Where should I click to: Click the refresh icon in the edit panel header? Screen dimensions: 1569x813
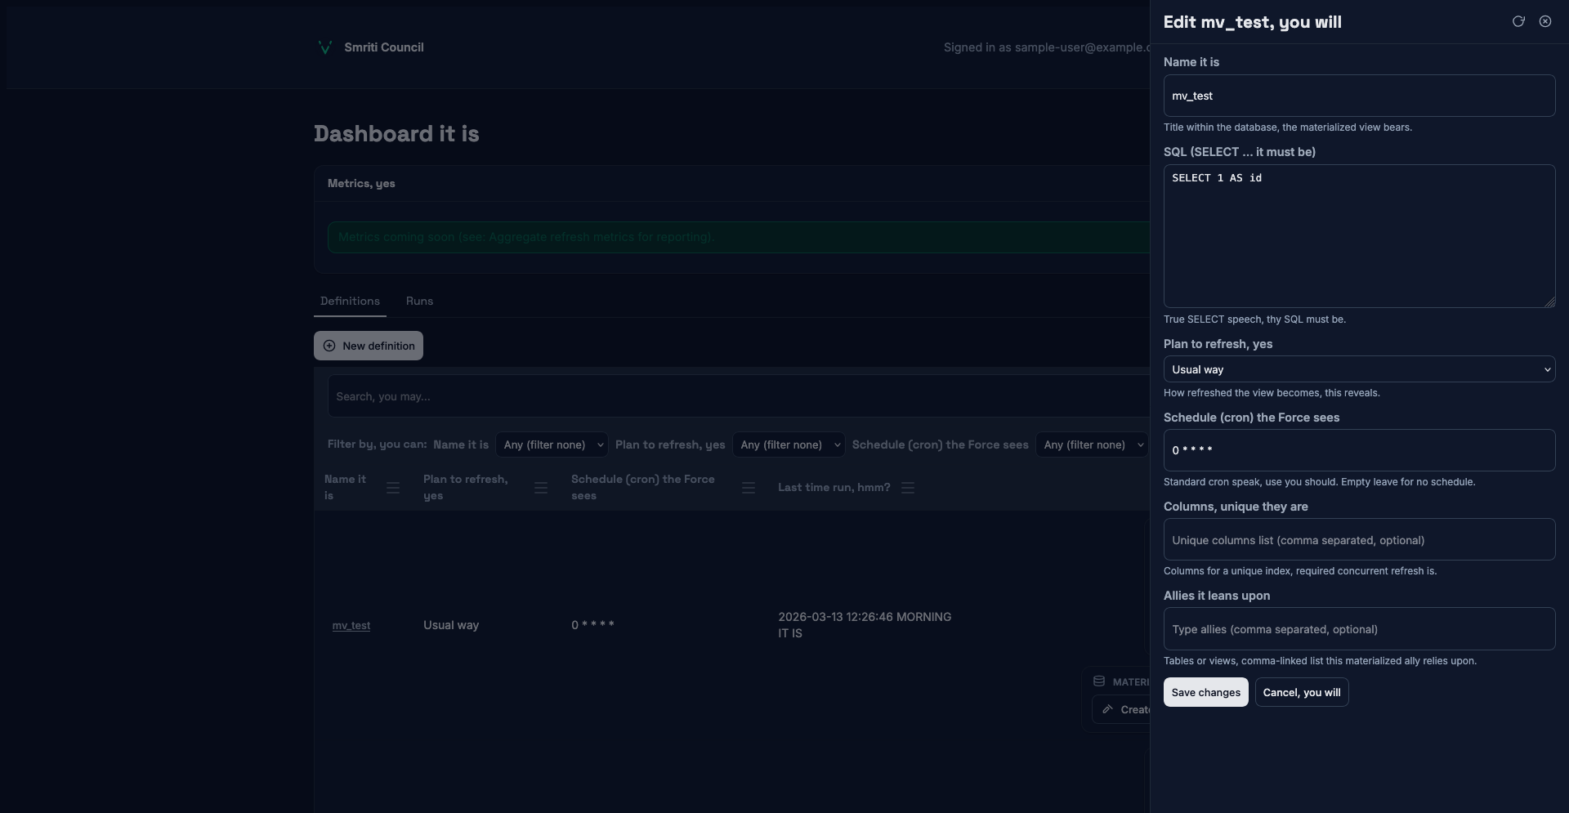[x=1518, y=22]
